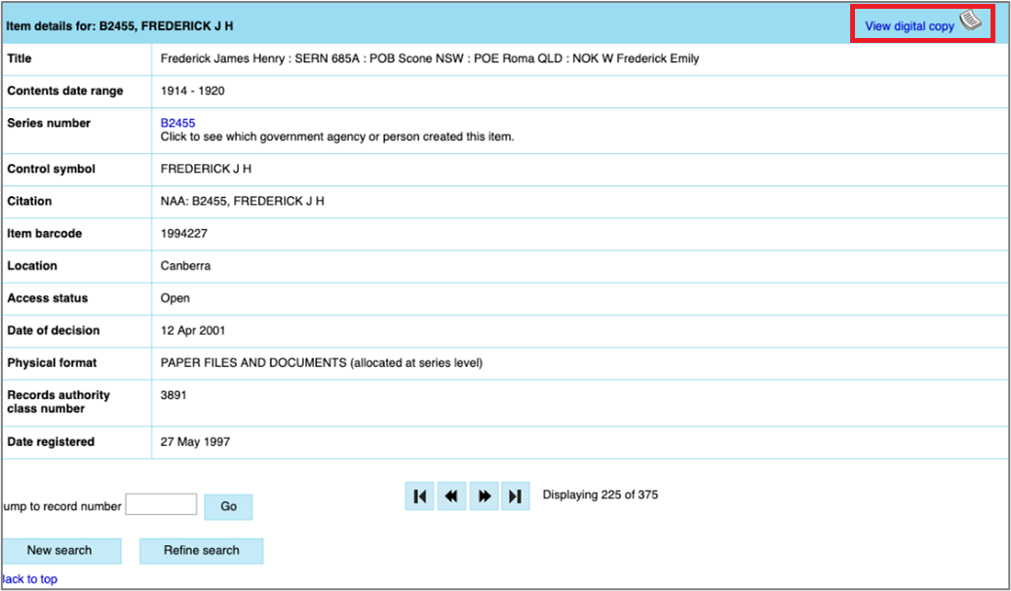This screenshot has height=591, width=1011.
Task: Click the records authority class number 3891
Action: pyautogui.click(x=174, y=395)
